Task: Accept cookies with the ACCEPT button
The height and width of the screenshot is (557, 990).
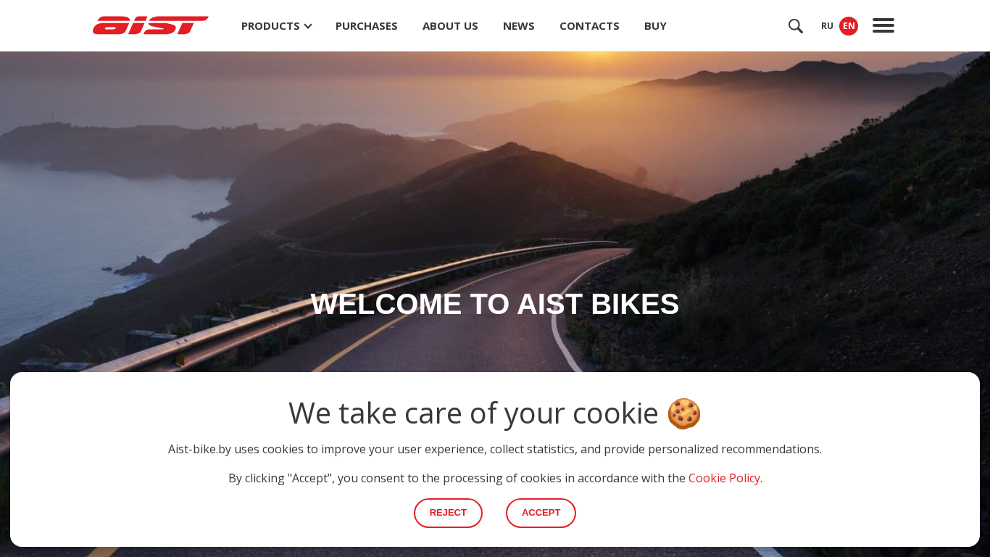Action: pos(541,513)
